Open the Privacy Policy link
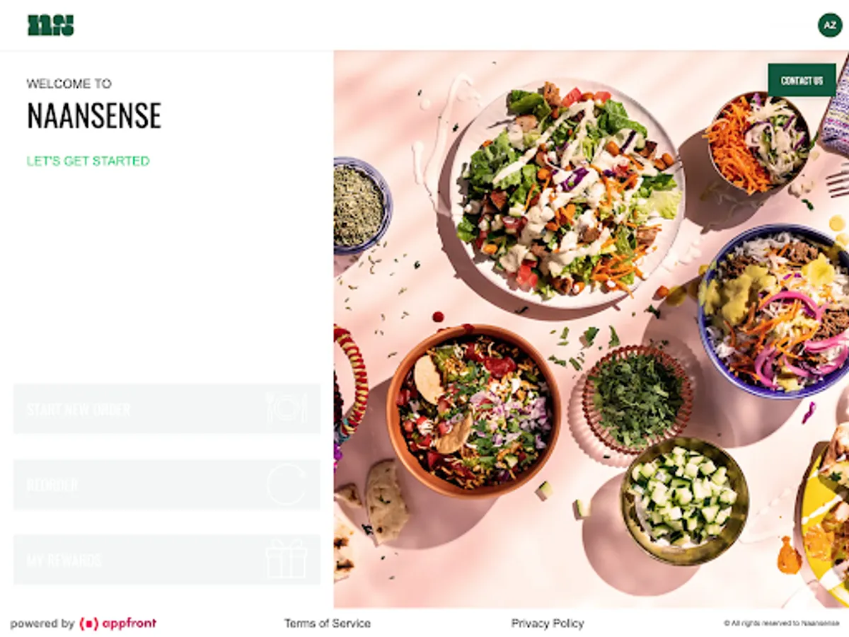 pos(548,624)
